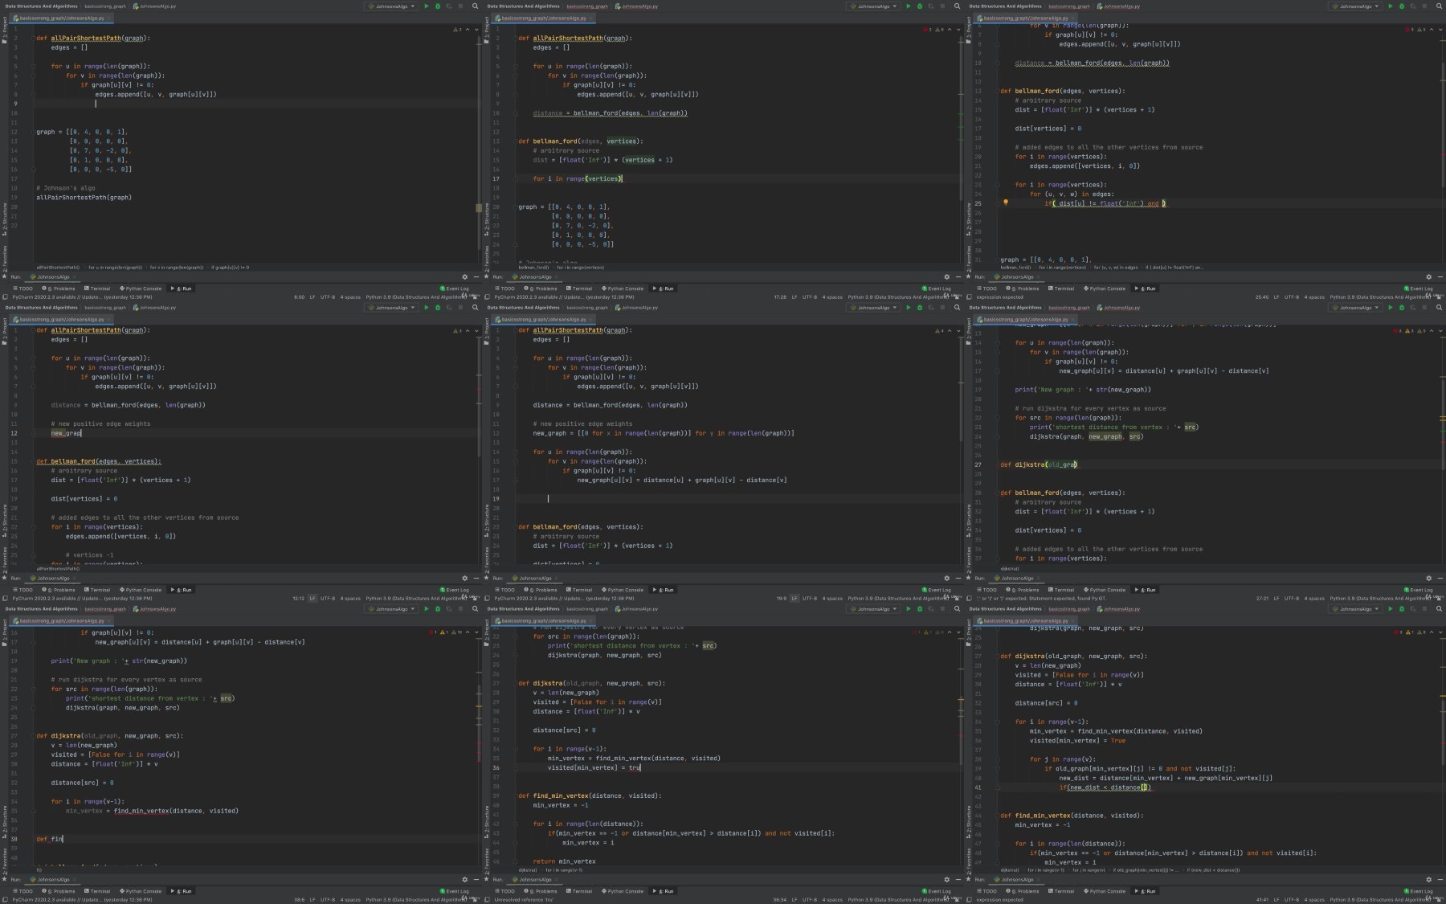Open Event Log in window showing 'new_dist' line
The width and height of the screenshot is (1446, 904).
click(x=1418, y=891)
